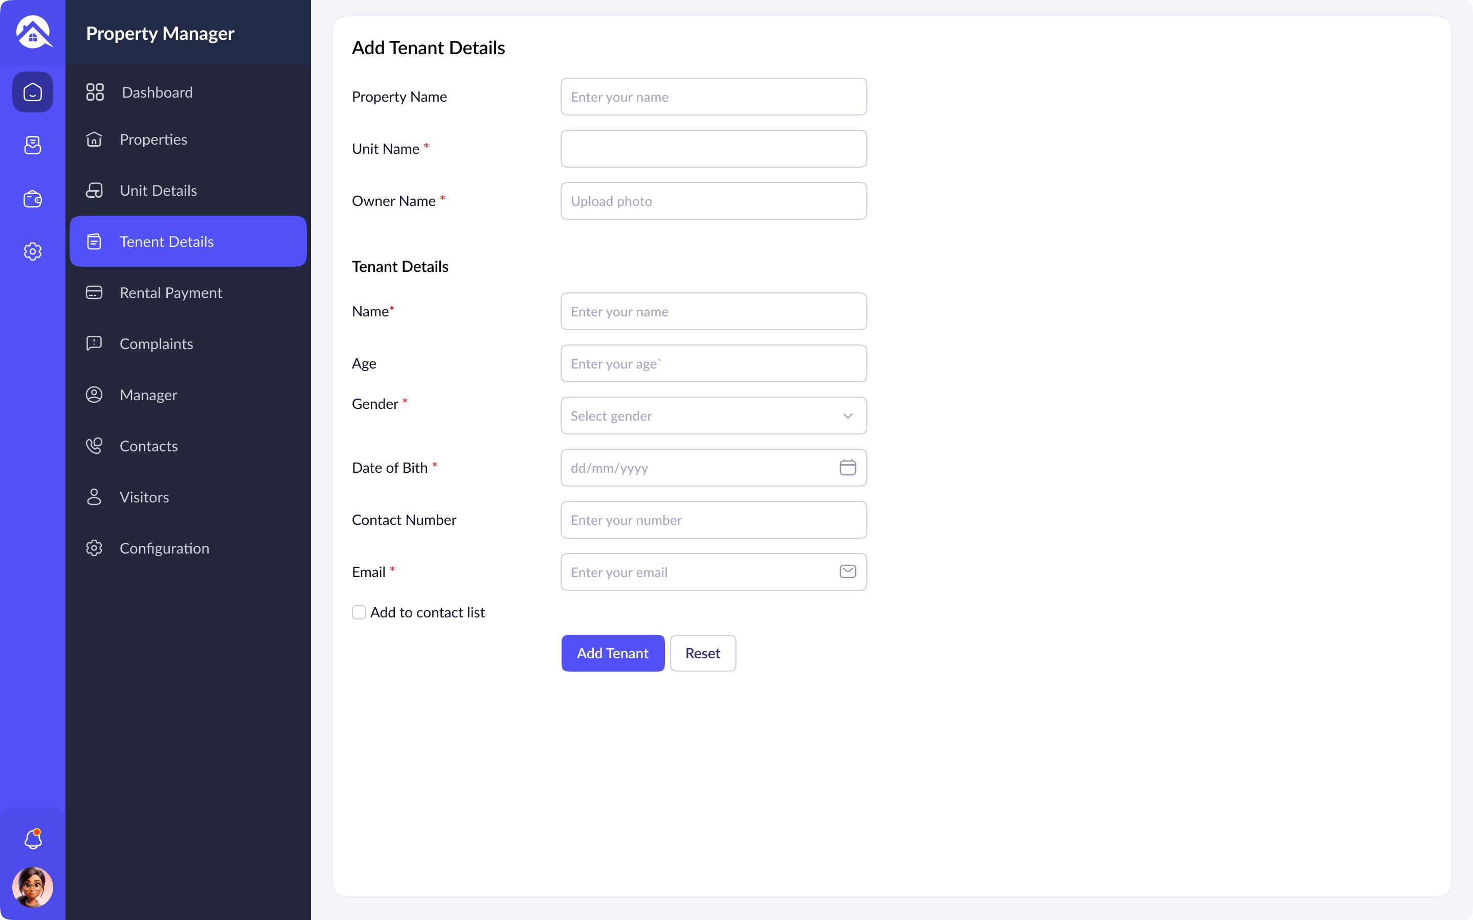Focus the Unit Name input field
The image size is (1473, 920).
click(x=713, y=149)
